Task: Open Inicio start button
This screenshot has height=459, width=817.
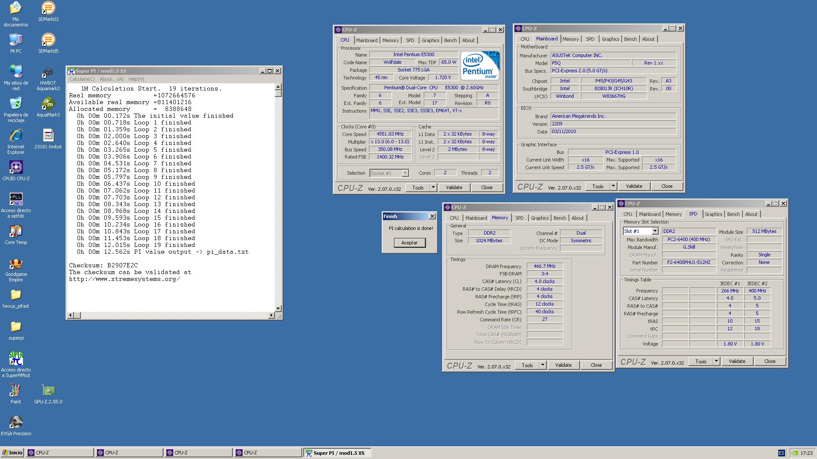Action: tap(12, 453)
